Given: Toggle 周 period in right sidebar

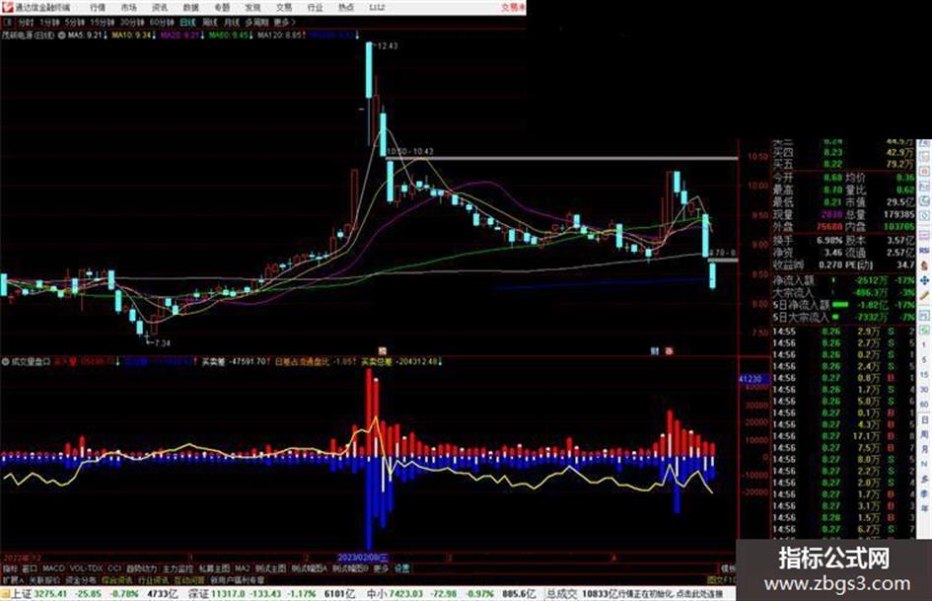Looking at the screenshot, I should tap(924, 434).
